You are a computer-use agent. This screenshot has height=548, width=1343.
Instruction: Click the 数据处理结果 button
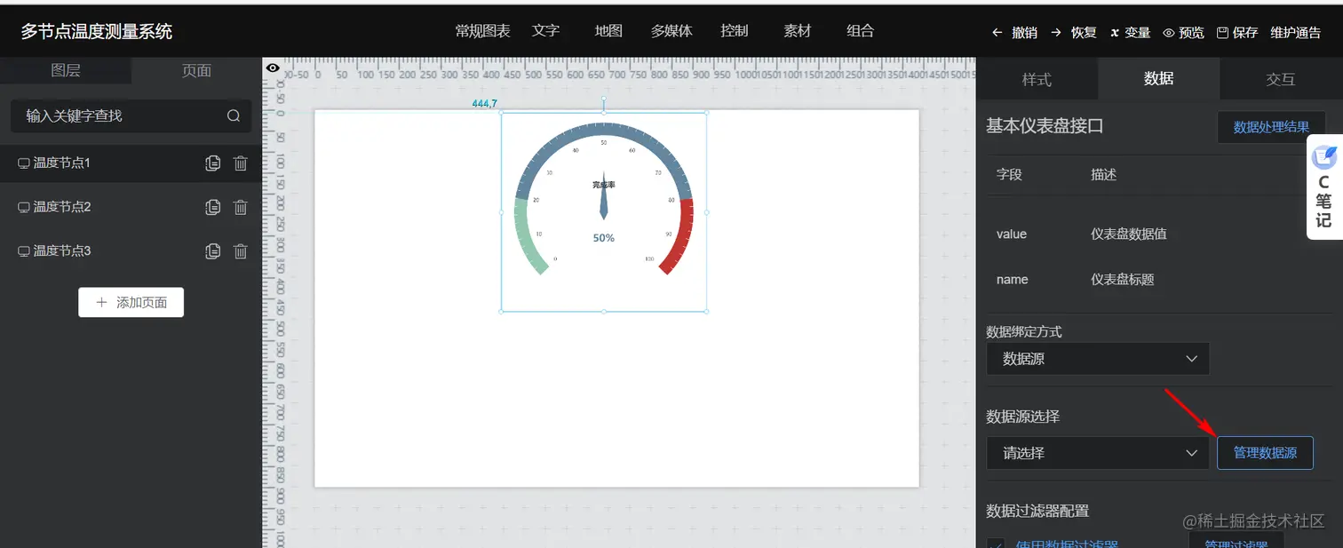coord(1271,127)
